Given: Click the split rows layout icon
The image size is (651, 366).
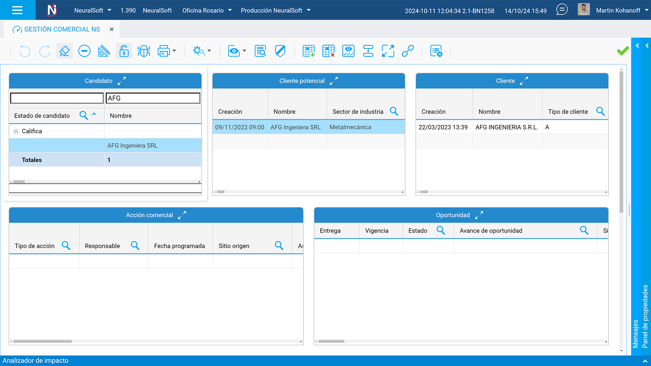Looking at the screenshot, I should (368, 51).
